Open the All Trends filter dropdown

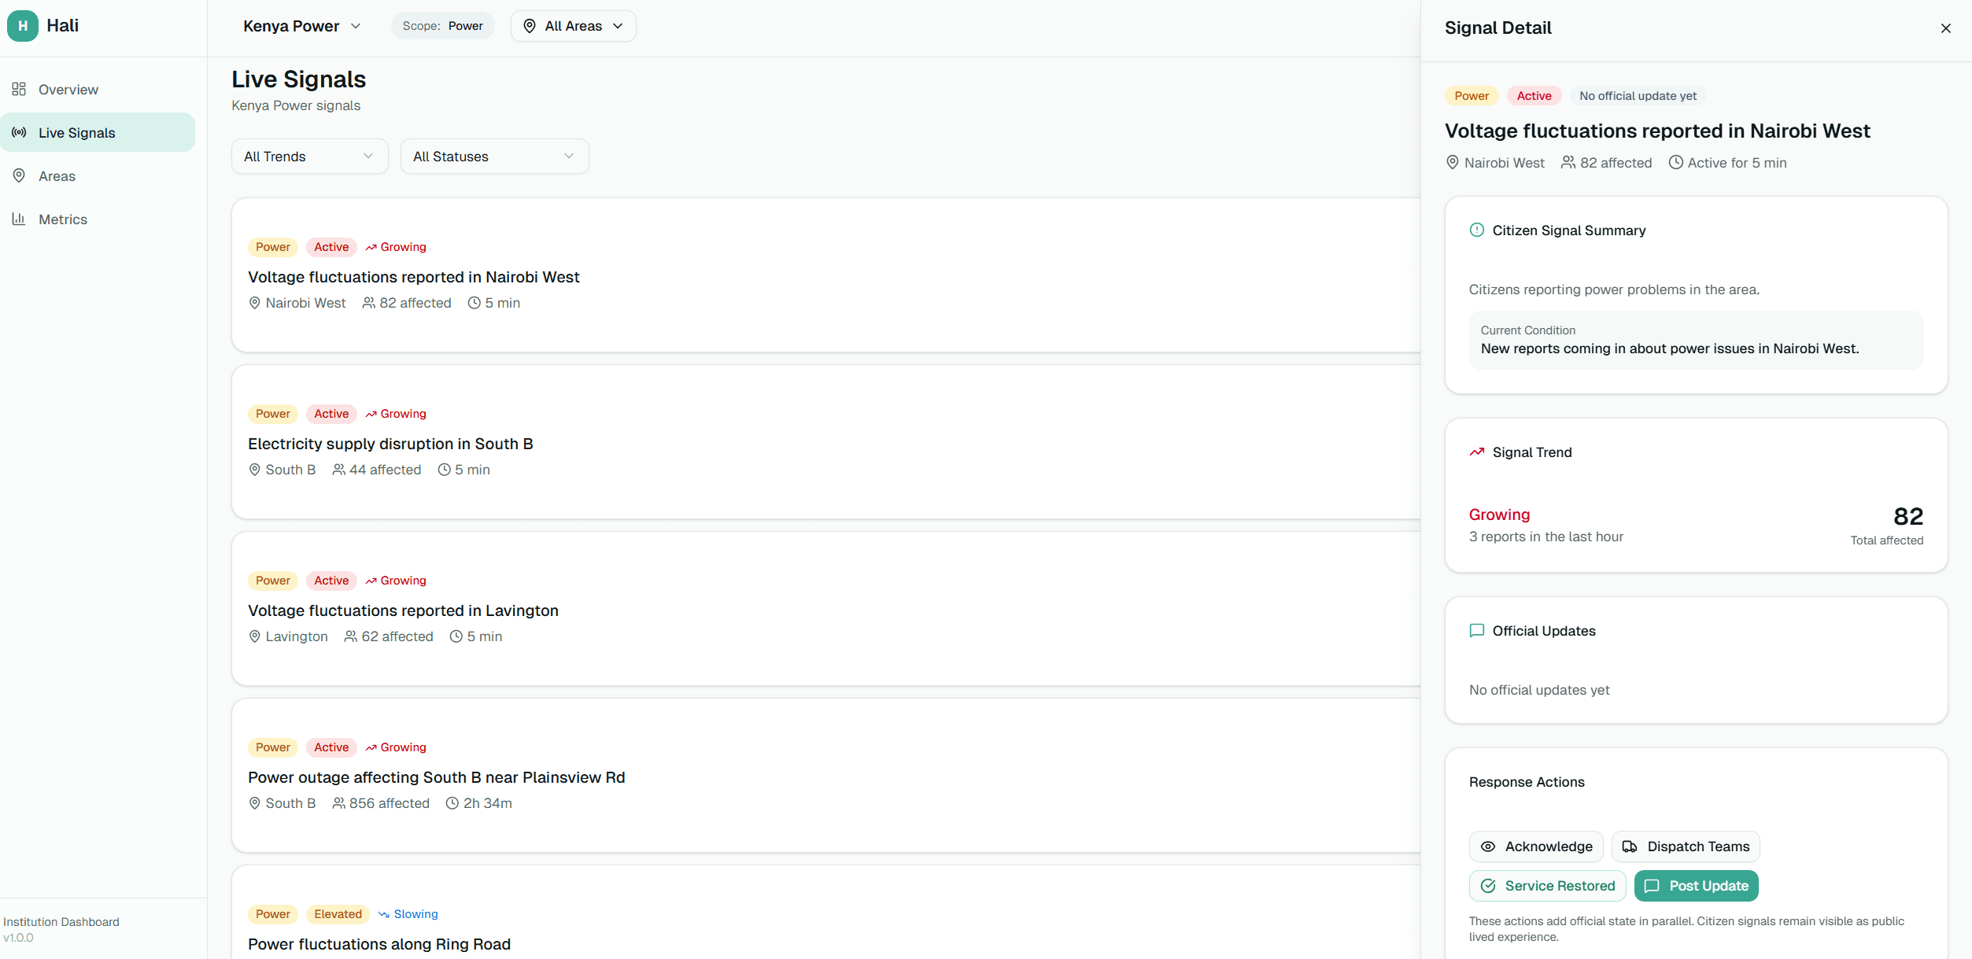pos(309,157)
